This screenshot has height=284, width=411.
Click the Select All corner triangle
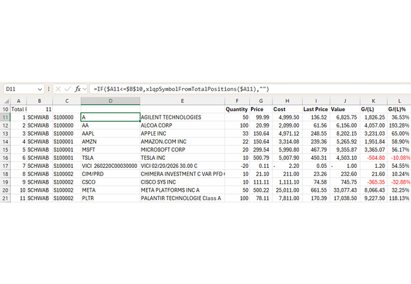coord(6,101)
